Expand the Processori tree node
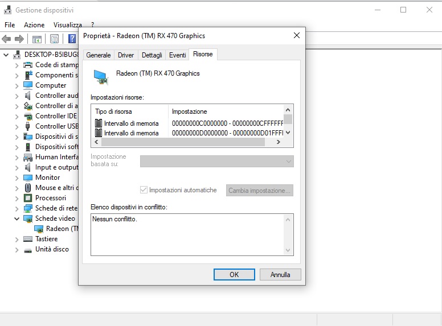The width and height of the screenshot is (442, 326). coord(17,199)
